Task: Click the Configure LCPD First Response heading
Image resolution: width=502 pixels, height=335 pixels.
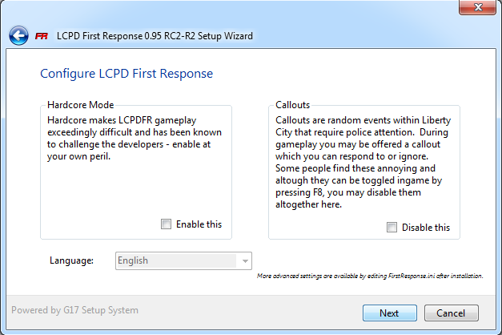Action: (127, 74)
